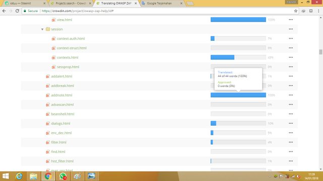Open the session folder link
The image size is (323, 181).
57,29
